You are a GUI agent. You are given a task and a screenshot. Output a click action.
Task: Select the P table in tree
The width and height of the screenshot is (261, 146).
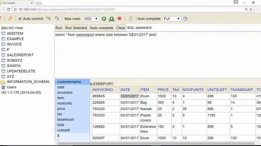pos(8,49)
